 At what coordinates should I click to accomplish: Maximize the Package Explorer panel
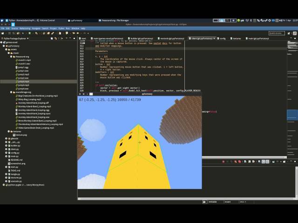74,39
